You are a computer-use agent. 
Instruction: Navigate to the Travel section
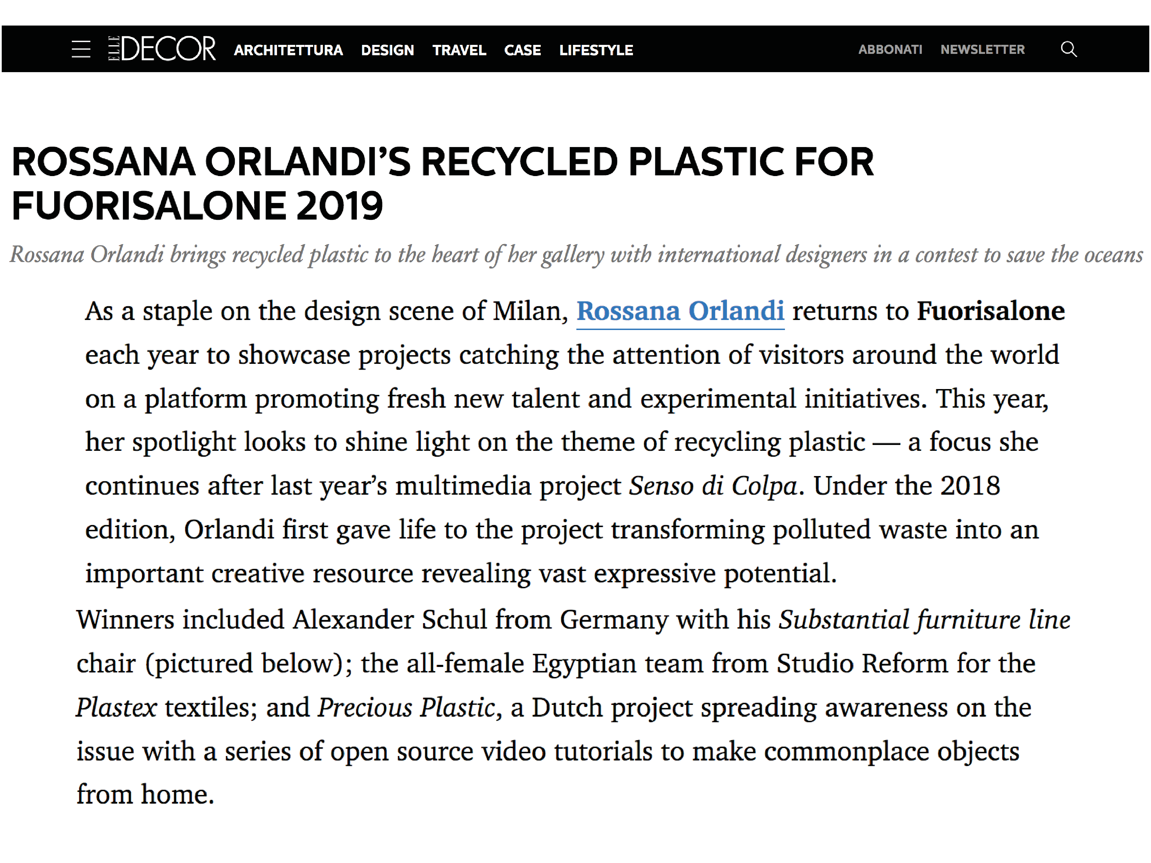[459, 50]
